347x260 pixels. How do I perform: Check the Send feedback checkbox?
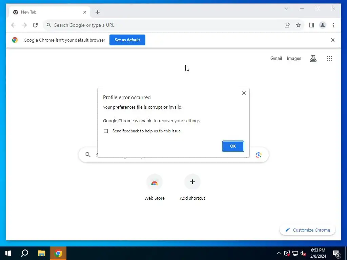click(x=106, y=131)
